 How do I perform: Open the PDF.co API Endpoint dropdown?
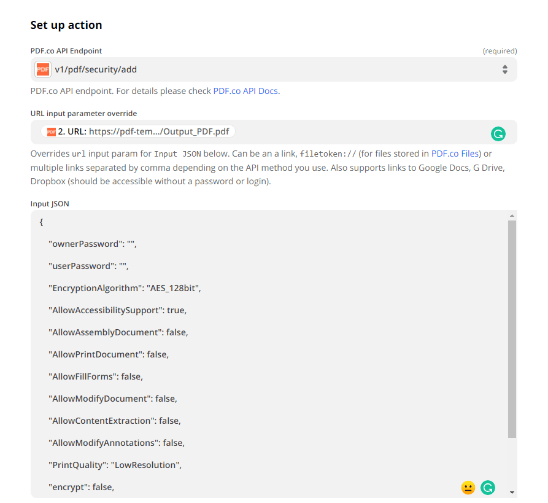[x=273, y=69]
